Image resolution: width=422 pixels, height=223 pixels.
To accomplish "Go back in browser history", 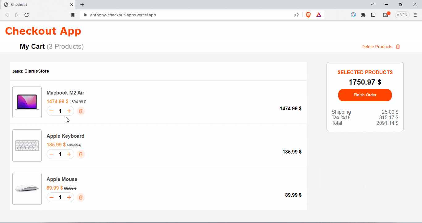I will click(x=7, y=15).
